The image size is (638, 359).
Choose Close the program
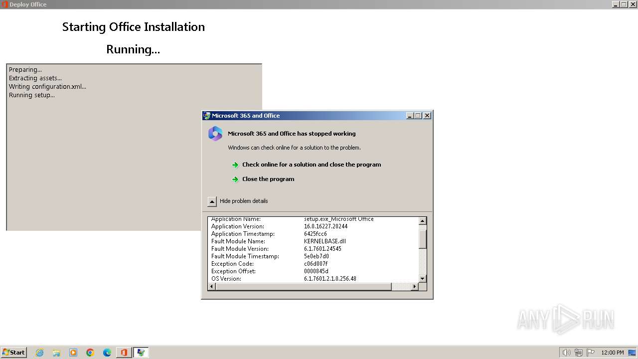(x=268, y=179)
